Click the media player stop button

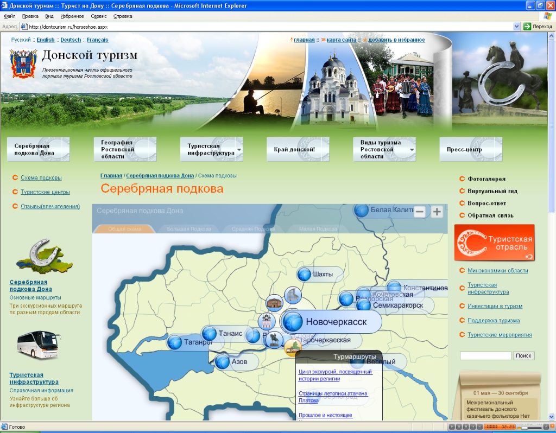click(x=465, y=426)
